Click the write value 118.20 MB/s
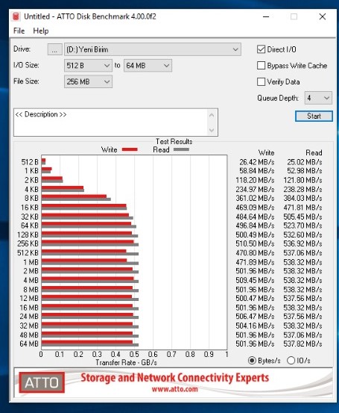Screen dimensions: 339x413 click(x=255, y=180)
